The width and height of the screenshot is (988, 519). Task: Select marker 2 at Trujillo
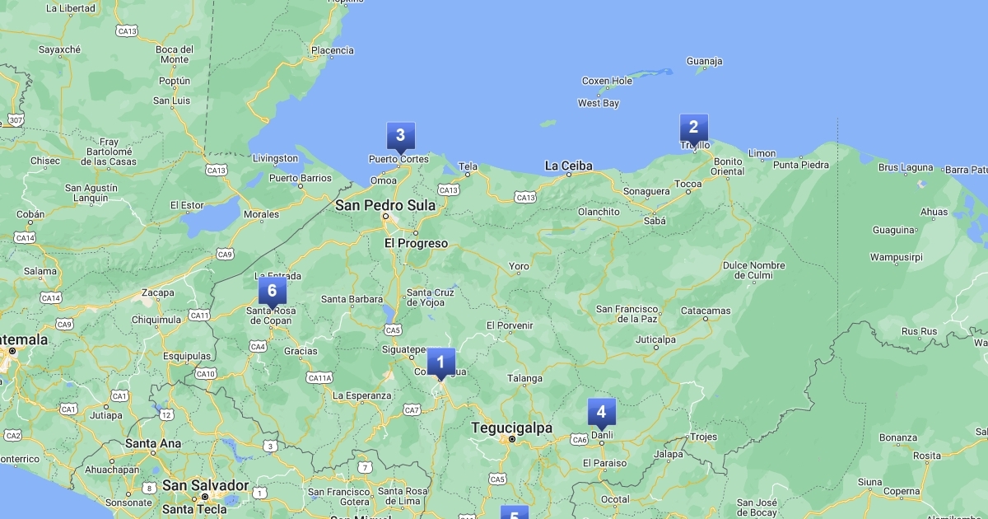pos(693,128)
